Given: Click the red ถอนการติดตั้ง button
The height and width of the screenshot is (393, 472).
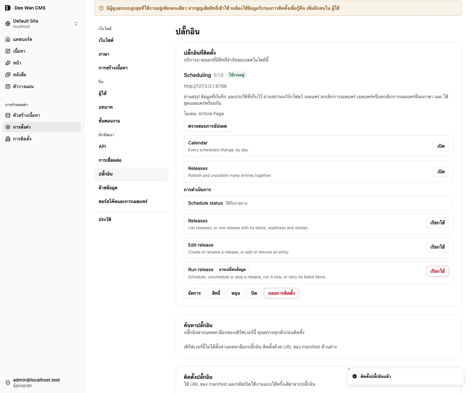Looking at the screenshot, I should pyautogui.click(x=282, y=293).
